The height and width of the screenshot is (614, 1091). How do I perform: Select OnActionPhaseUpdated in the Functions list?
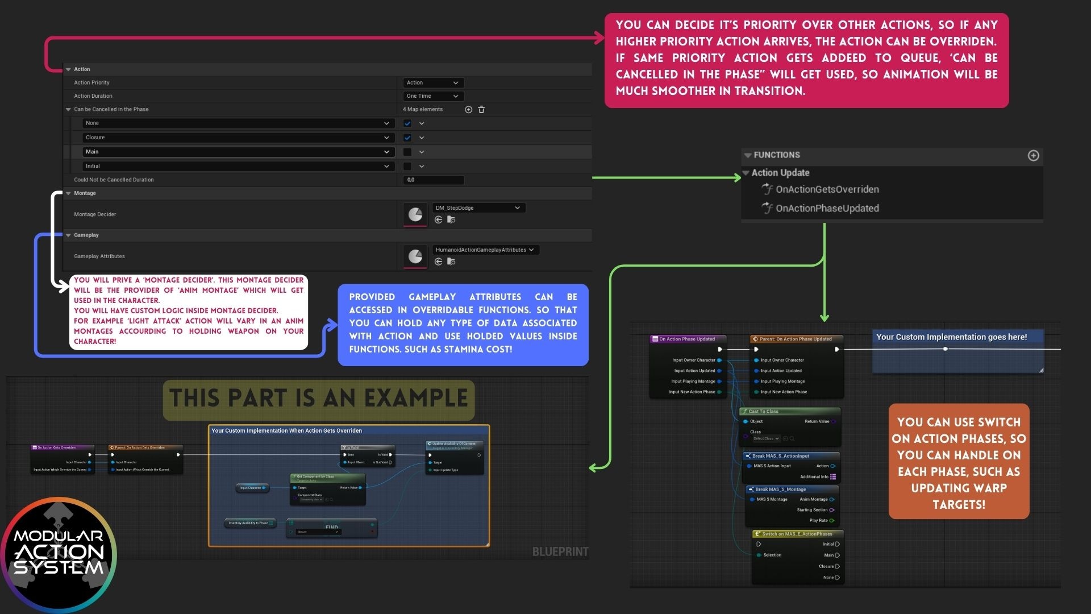(x=827, y=208)
